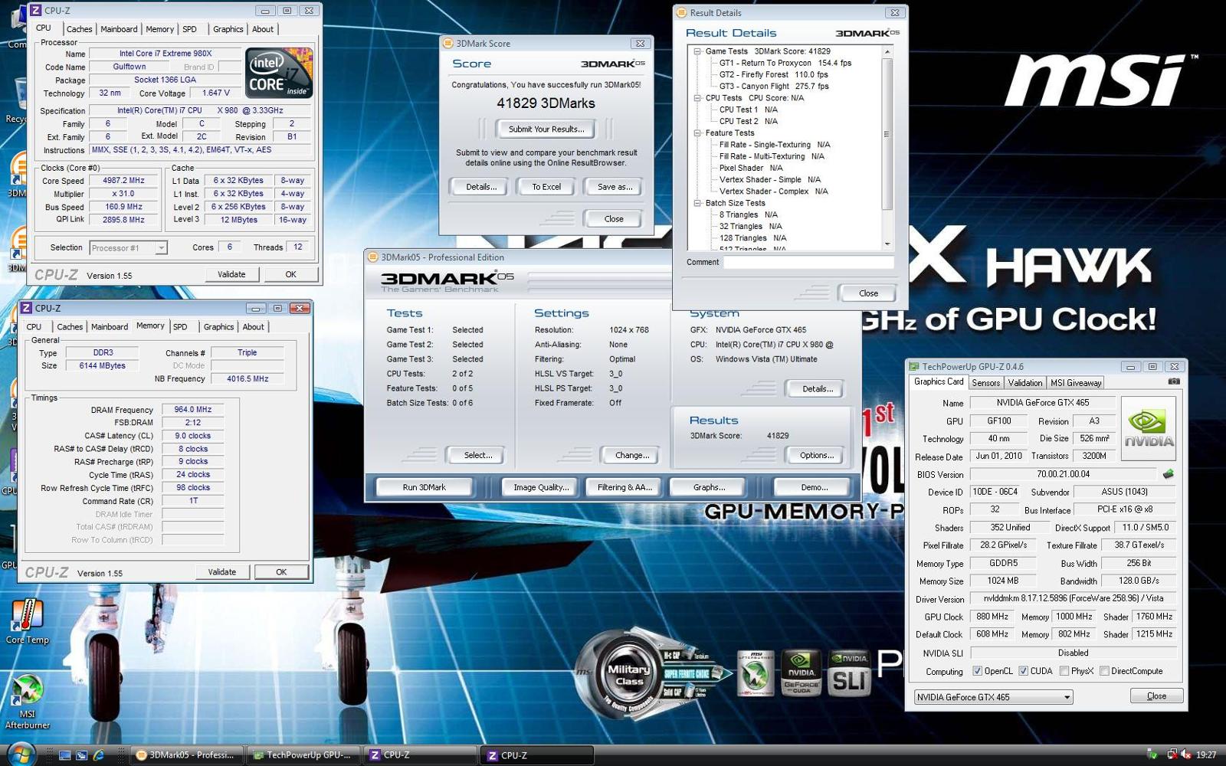
Task: Click the Switch Between Windows quick launch icon
Action: pyautogui.click(x=82, y=755)
